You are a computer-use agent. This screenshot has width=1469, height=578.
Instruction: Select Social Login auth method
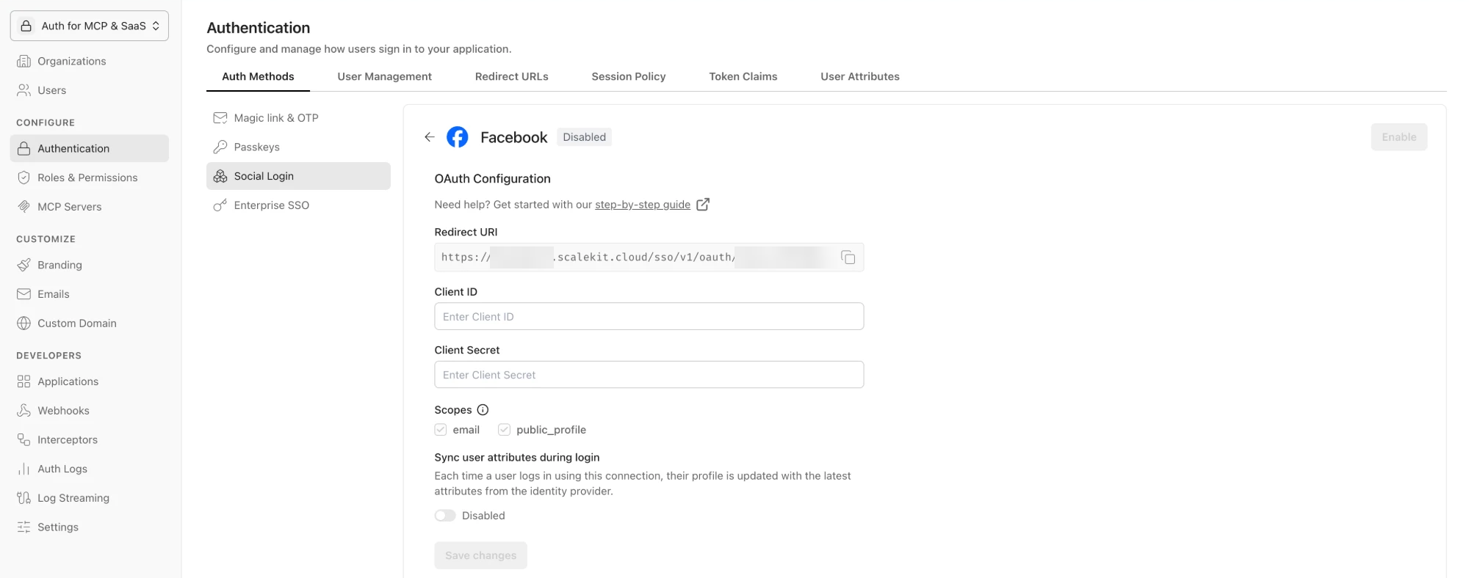click(298, 176)
